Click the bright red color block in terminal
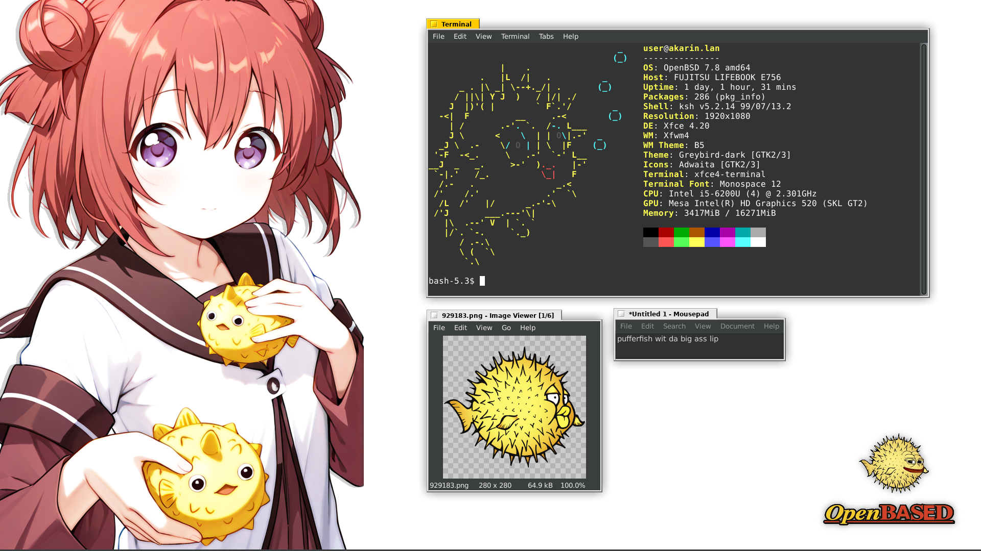 point(666,242)
